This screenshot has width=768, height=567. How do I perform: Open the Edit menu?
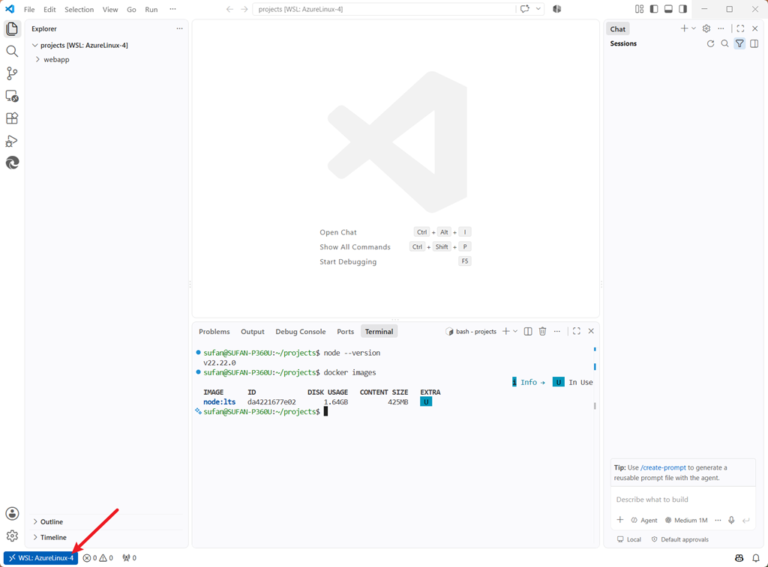click(49, 9)
